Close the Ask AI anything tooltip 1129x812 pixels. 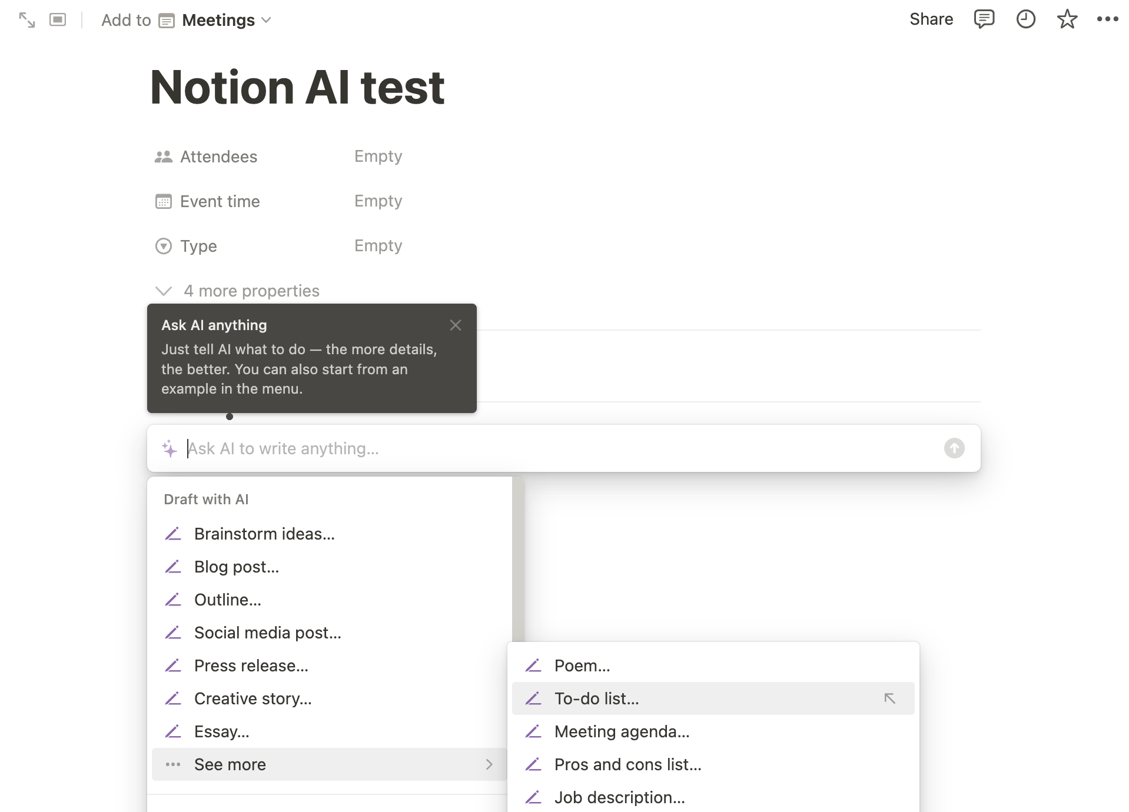coord(456,325)
